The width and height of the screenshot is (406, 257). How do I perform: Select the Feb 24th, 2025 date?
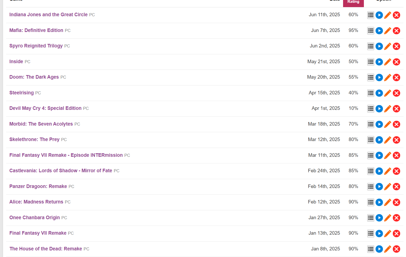pyautogui.click(x=324, y=171)
